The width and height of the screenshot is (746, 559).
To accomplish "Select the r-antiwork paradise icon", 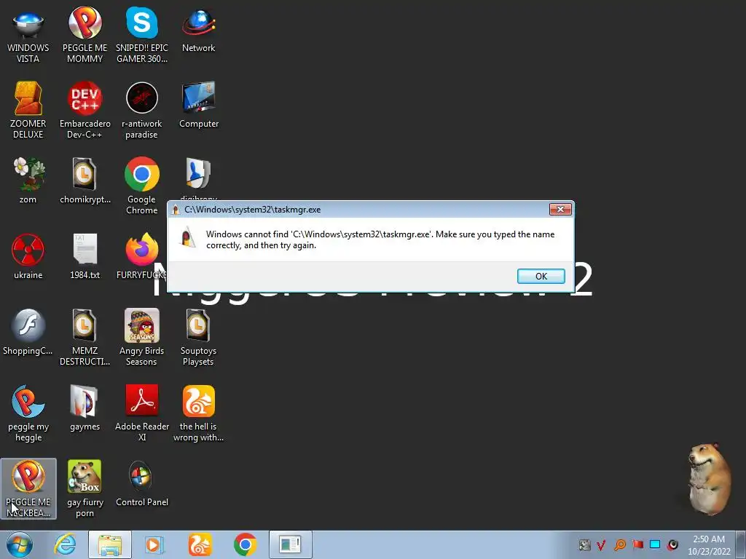I will (142, 111).
